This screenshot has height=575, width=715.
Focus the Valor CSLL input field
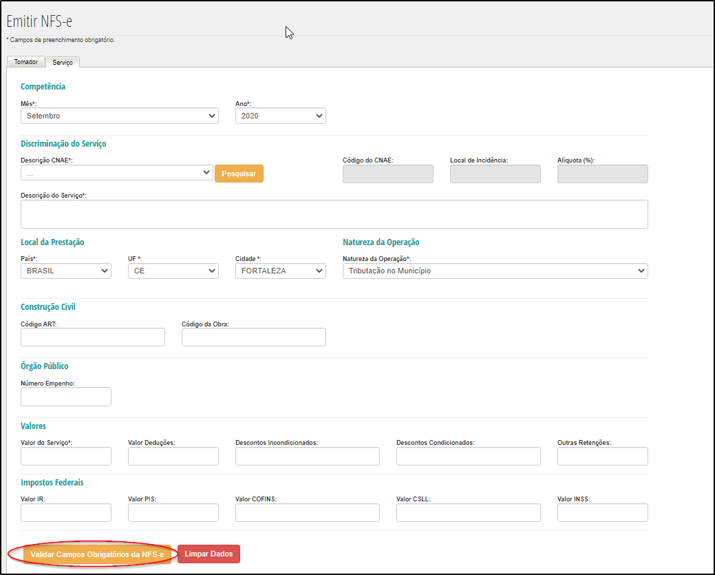[x=469, y=513]
